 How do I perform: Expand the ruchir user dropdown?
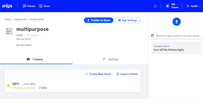pos(194,6)
